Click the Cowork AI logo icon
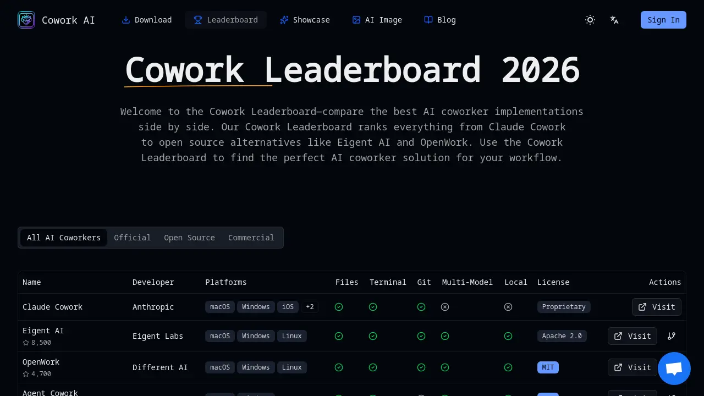704x396 pixels. [x=26, y=20]
